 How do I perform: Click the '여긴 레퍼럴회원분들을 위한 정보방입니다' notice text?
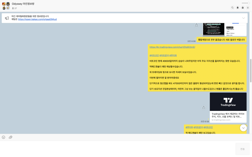30,16
